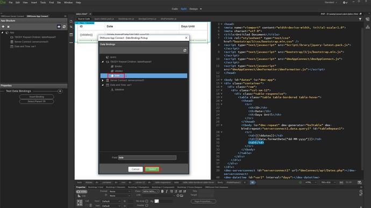Add new component in App Structure panel
The width and height of the screenshot is (371, 208).
tap(3, 27)
